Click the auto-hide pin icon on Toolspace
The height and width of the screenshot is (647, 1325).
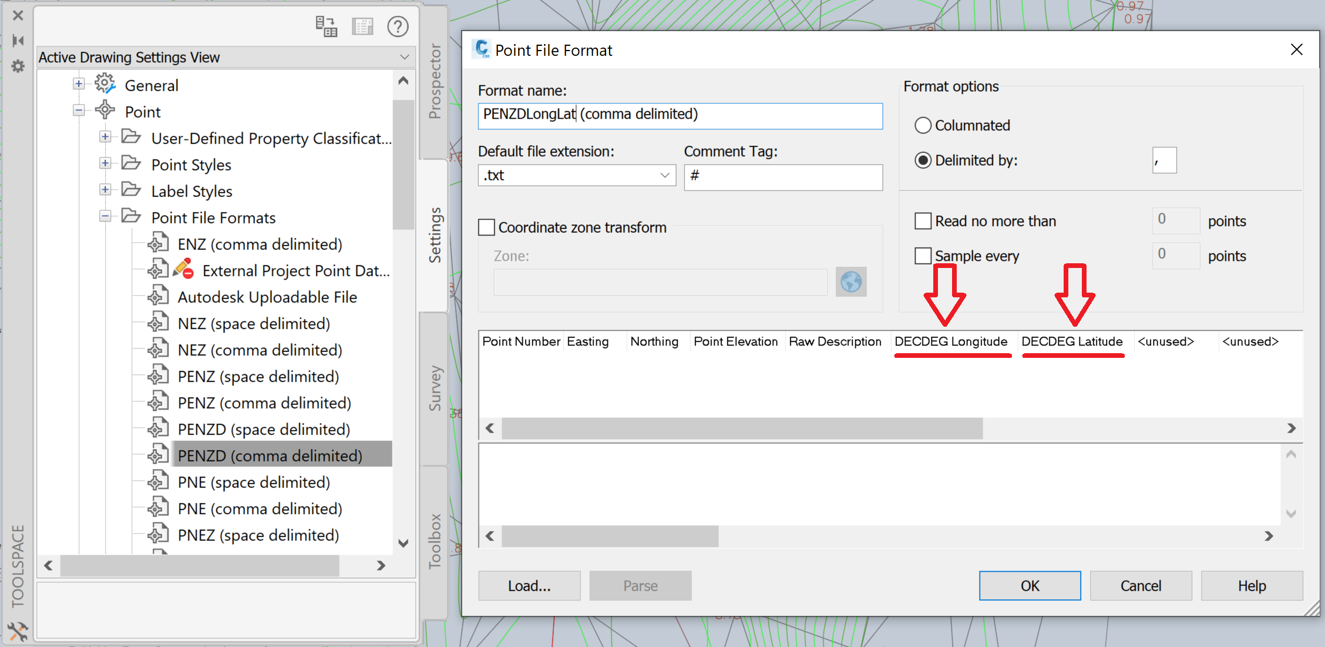click(18, 41)
